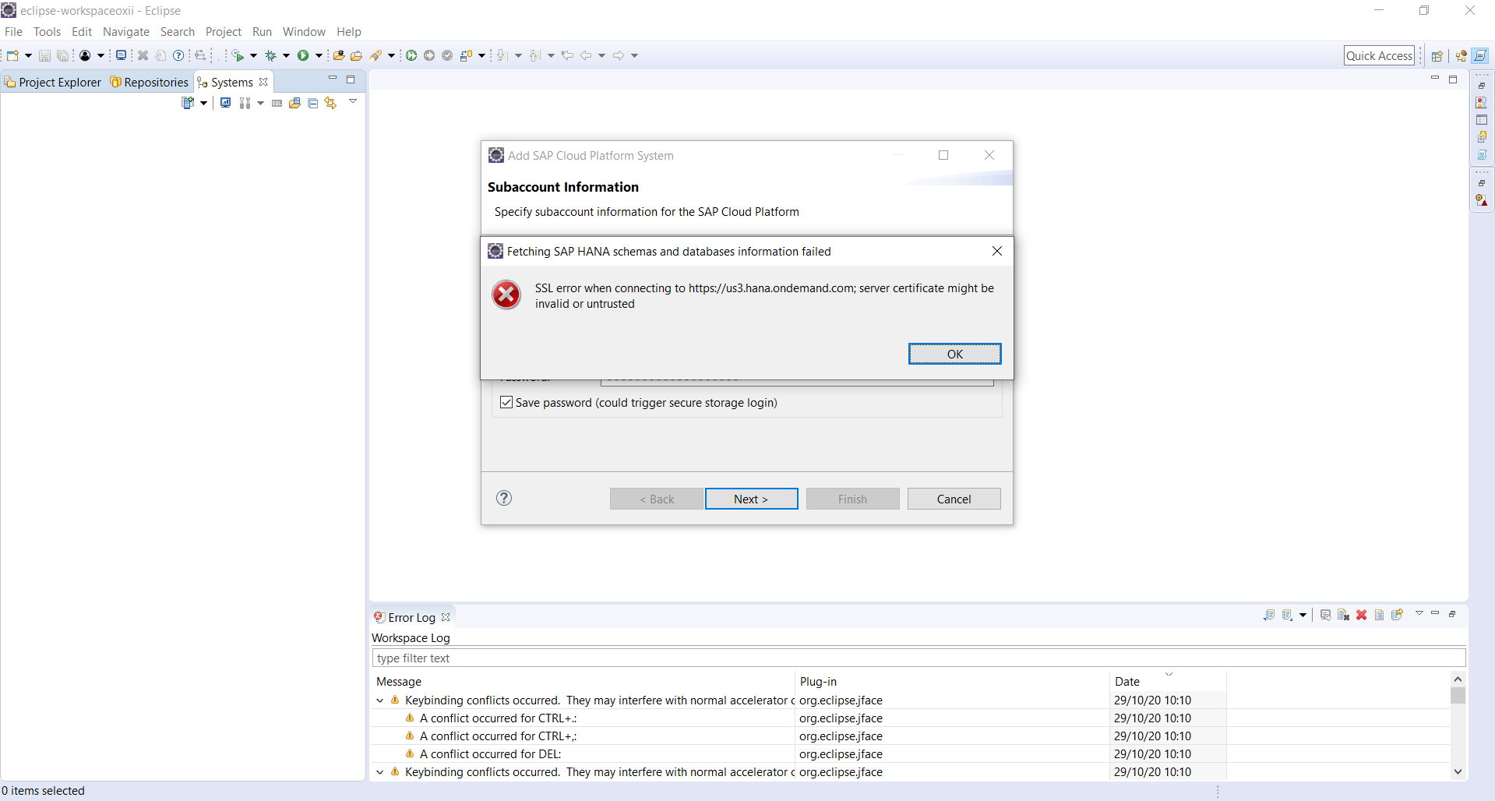The width and height of the screenshot is (1495, 801).
Task: Click the Collapse All icon in the Systems view
Action: click(312, 103)
